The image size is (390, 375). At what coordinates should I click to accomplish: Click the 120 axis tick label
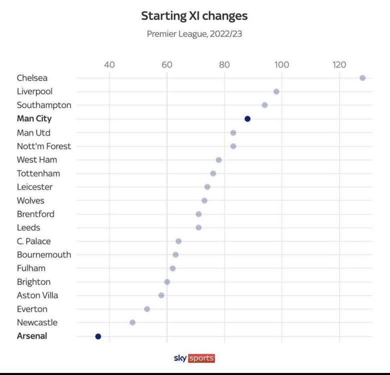coord(340,64)
